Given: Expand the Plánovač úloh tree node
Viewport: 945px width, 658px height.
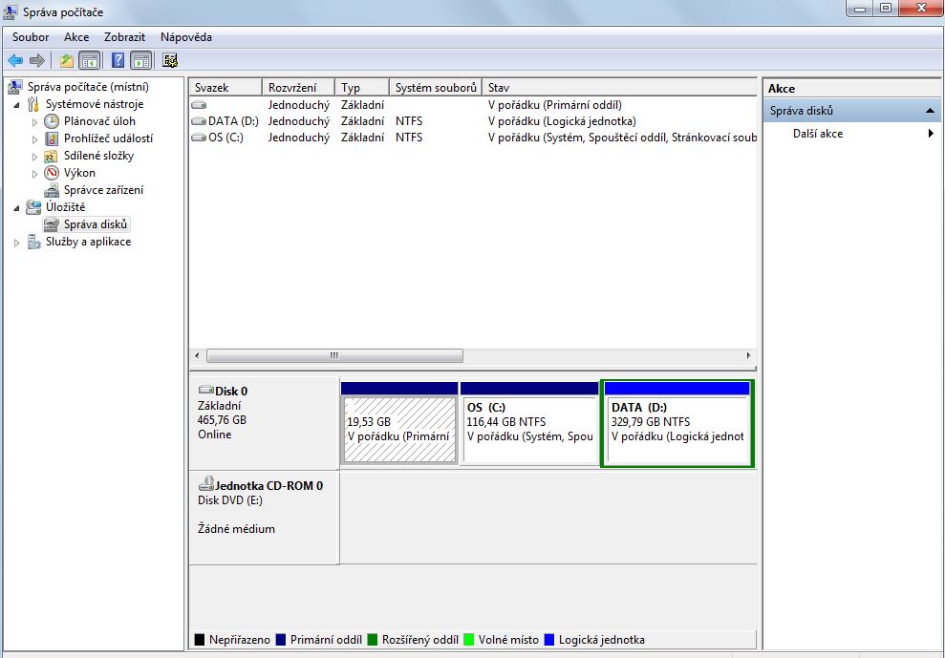Looking at the screenshot, I should tap(35, 122).
